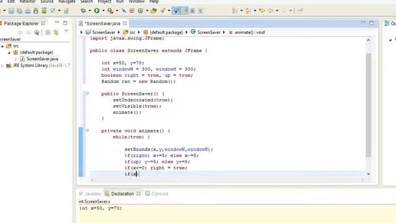Collapse the (default package) tree node

(x=9, y=53)
